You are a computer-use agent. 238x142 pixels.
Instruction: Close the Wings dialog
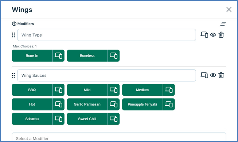tap(229, 9)
